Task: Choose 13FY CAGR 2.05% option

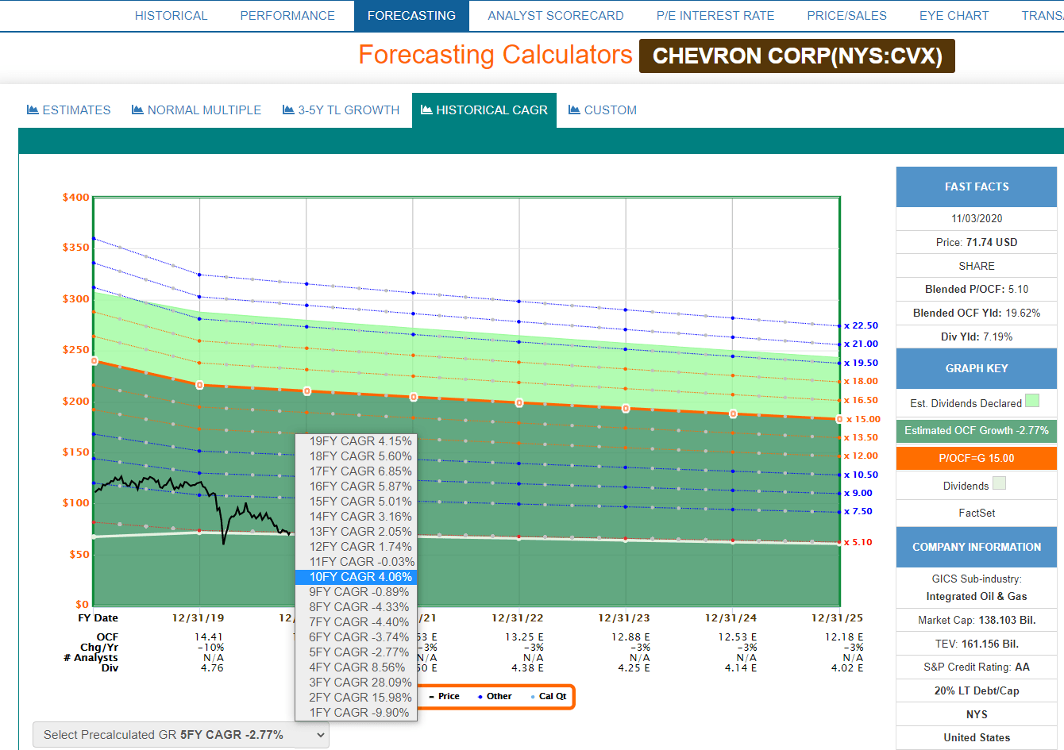Action: click(x=356, y=532)
